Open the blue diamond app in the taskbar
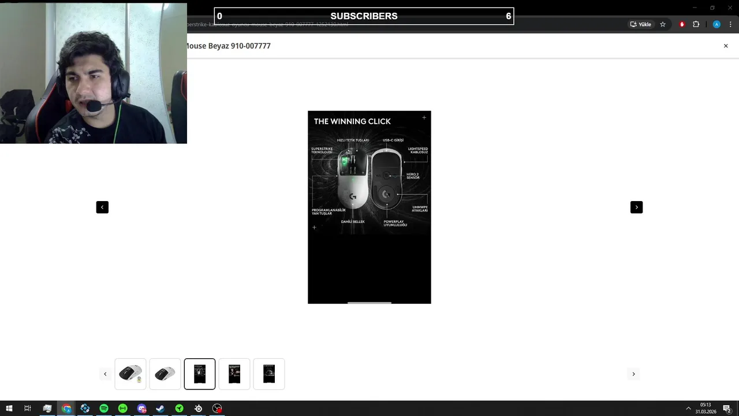The width and height of the screenshot is (739, 416). click(x=85, y=408)
